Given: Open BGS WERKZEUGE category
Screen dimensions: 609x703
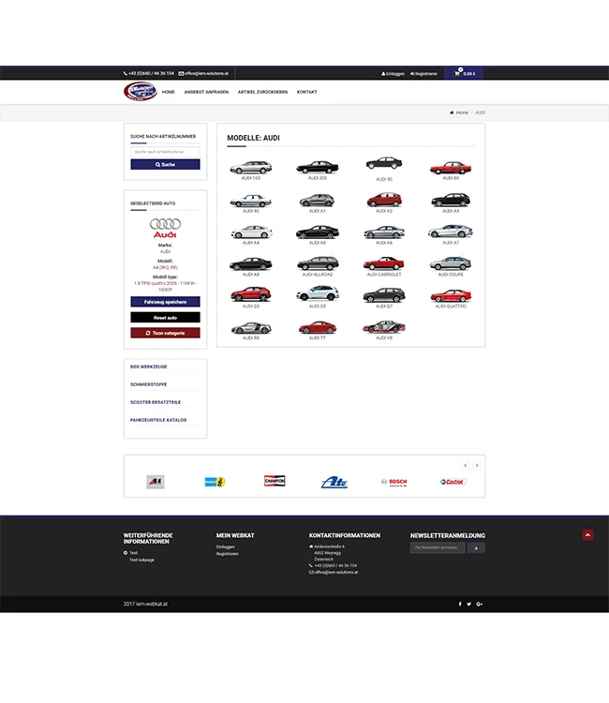Looking at the screenshot, I should [x=149, y=366].
